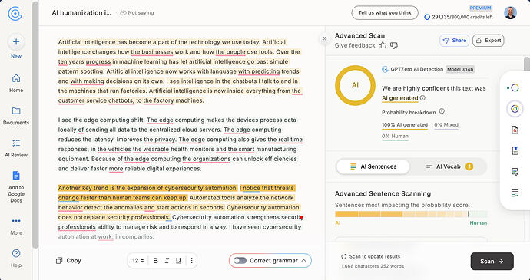Click 0% Human label

(395, 136)
